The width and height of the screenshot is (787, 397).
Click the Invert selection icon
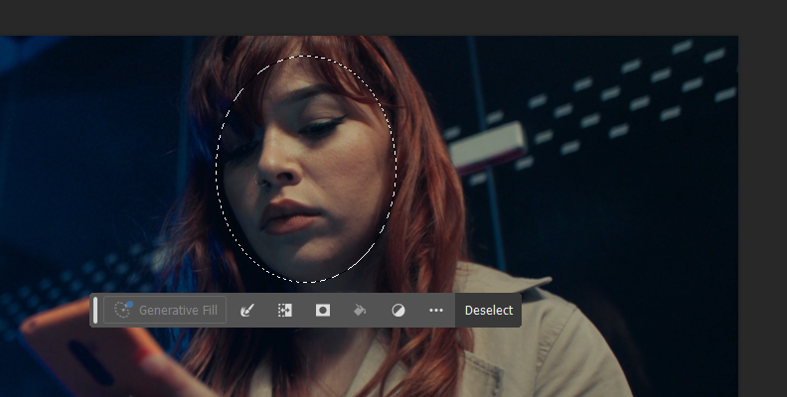coord(285,310)
